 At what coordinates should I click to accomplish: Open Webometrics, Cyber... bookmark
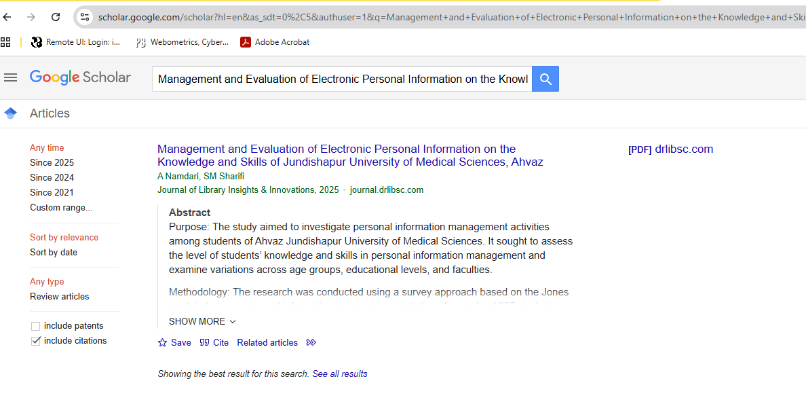(182, 42)
